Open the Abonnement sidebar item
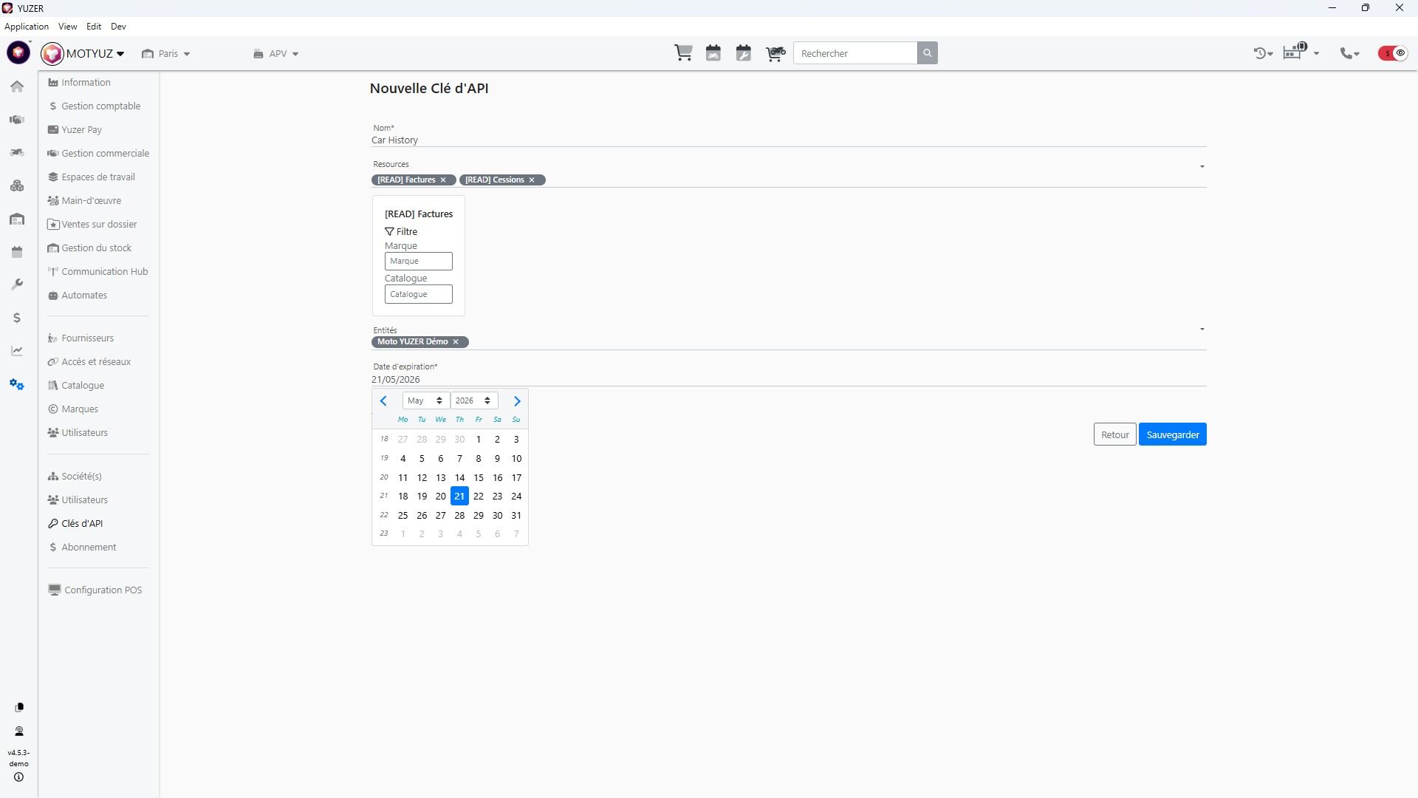The image size is (1418, 798). click(89, 548)
